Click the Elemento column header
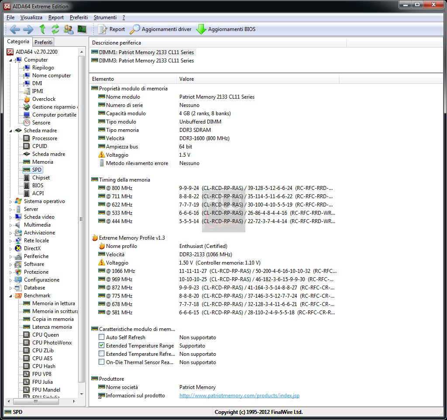The width and height of the screenshot is (447, 420). (x=133, y=79)
